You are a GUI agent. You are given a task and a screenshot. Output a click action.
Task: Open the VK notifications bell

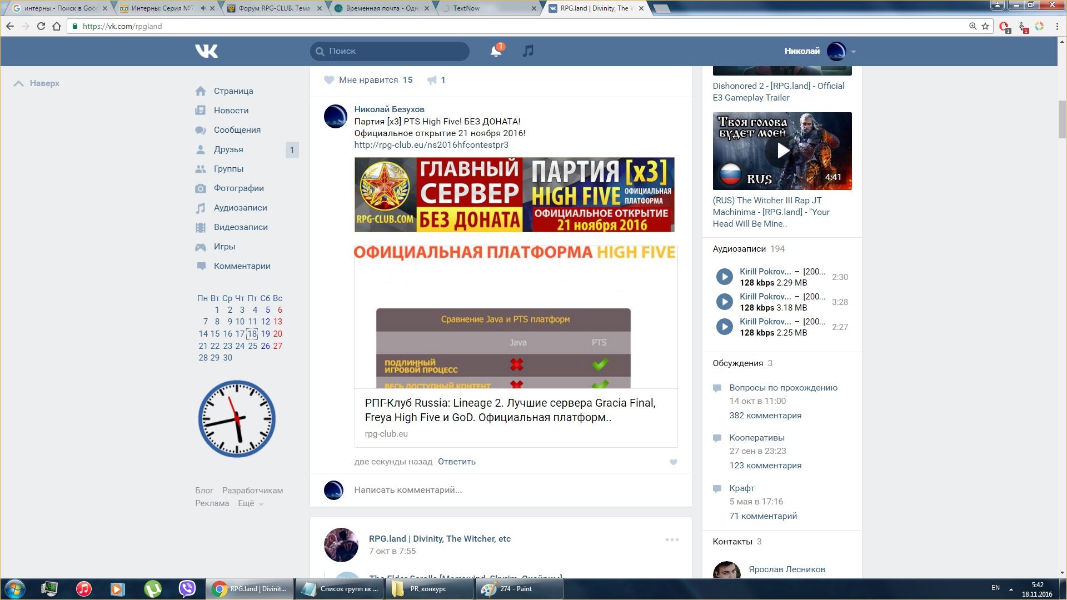click(495, 51)
